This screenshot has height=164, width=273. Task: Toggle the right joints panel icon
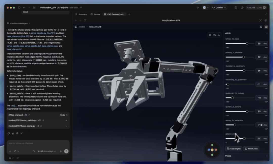coord(266,27)
